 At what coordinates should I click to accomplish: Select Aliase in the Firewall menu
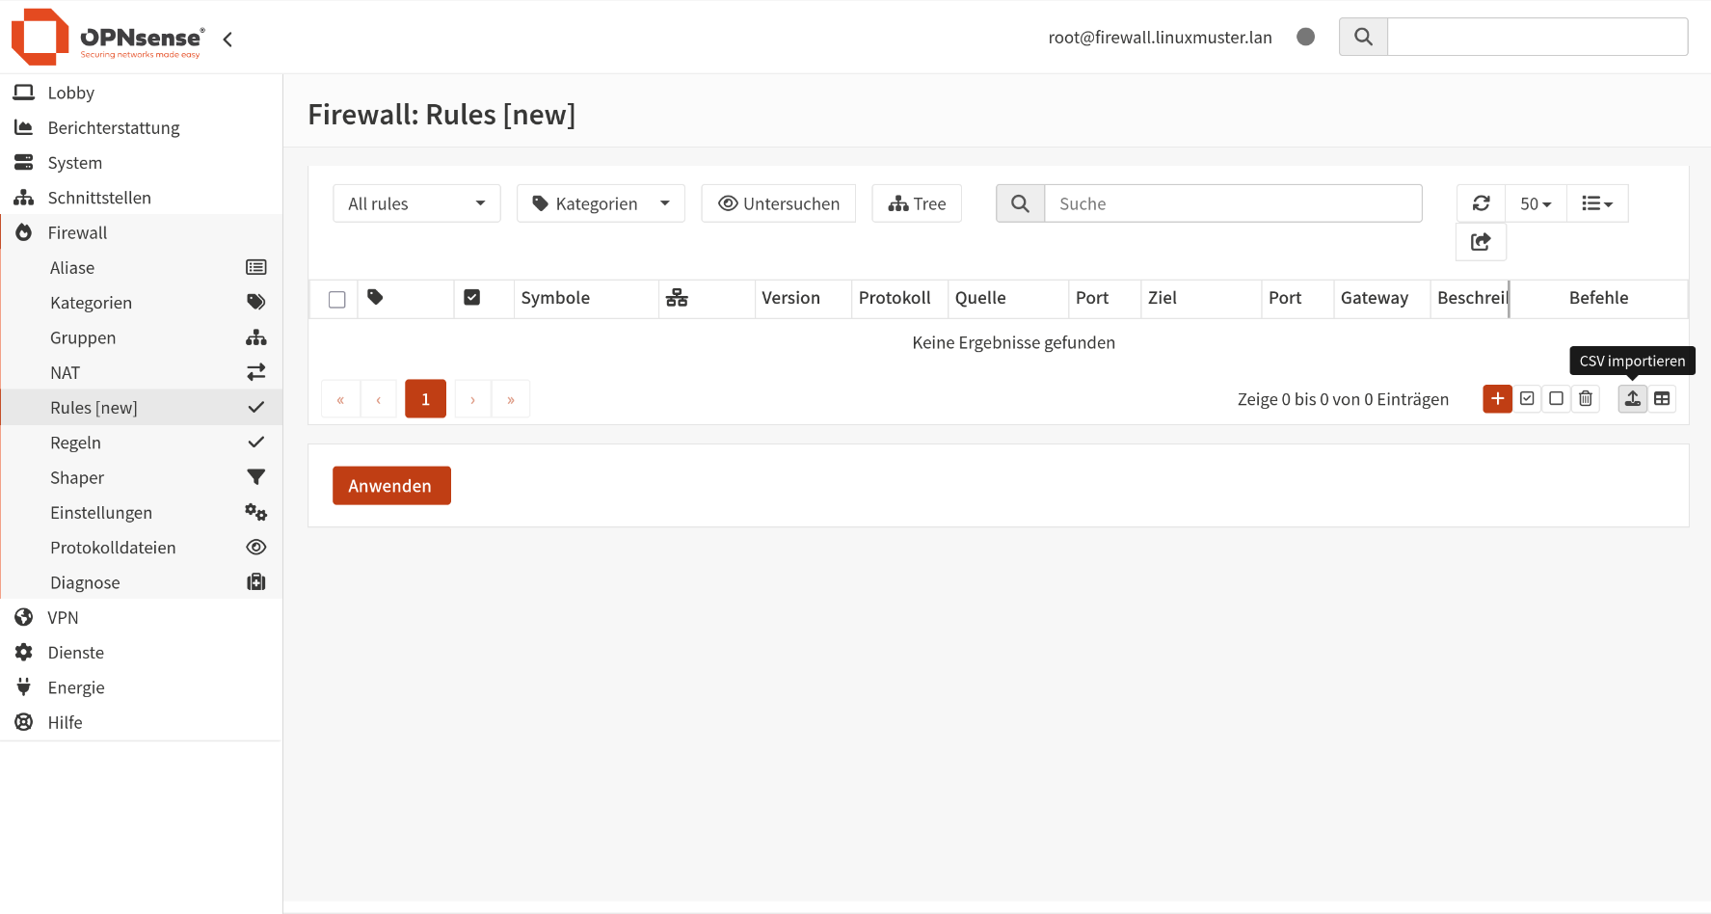pyautogui.click(x=72, y=268)
